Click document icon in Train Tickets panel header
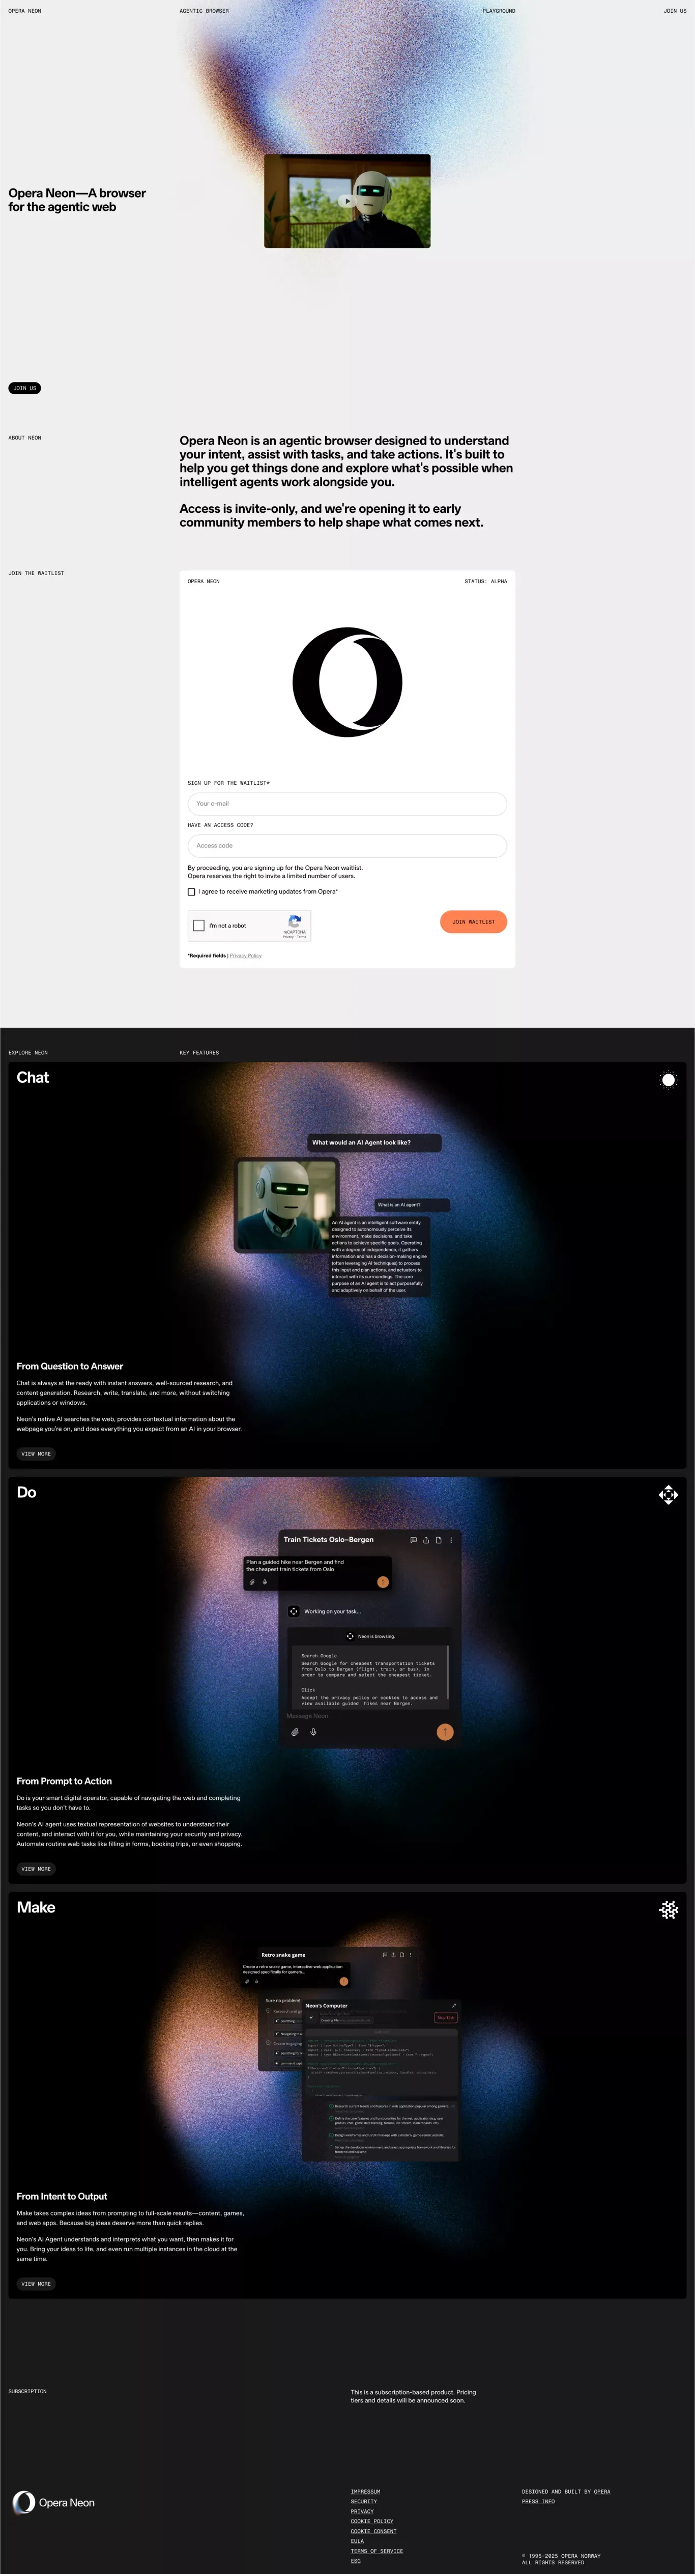The height and width of the screenshot is (2574, 695). coord(439,1540)
